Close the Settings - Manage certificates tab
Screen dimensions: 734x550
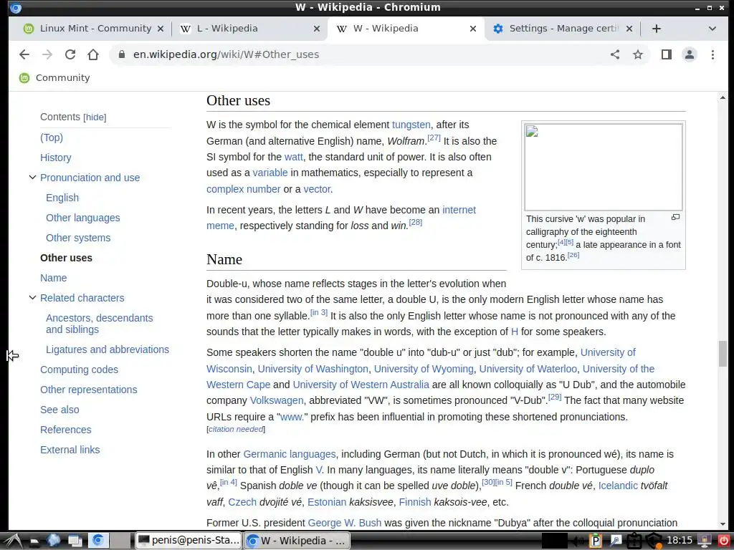[629, 29]
